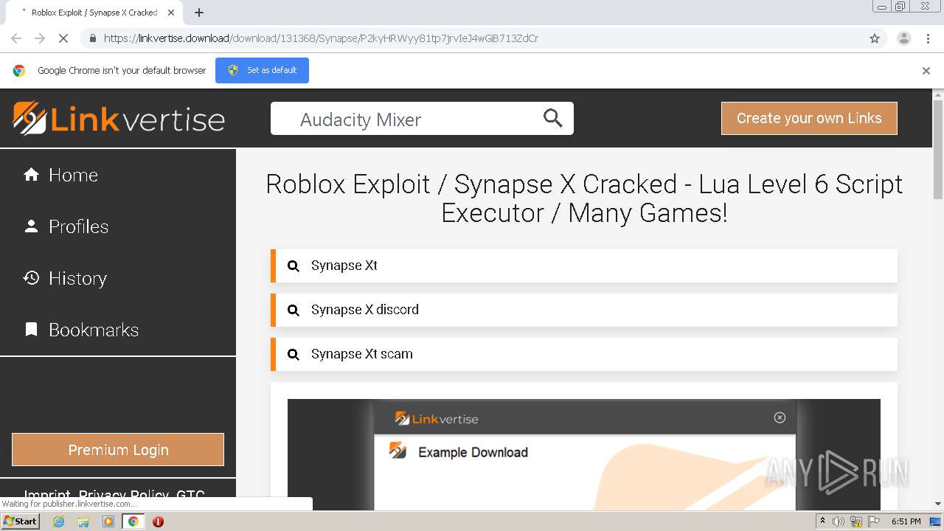Click the site lock icon
The image size is (944, 531).
pyautogui.click(x=92, y=38)
